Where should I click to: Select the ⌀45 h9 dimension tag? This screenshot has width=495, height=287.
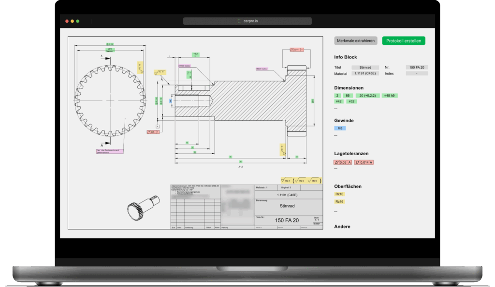coord(389,96)
